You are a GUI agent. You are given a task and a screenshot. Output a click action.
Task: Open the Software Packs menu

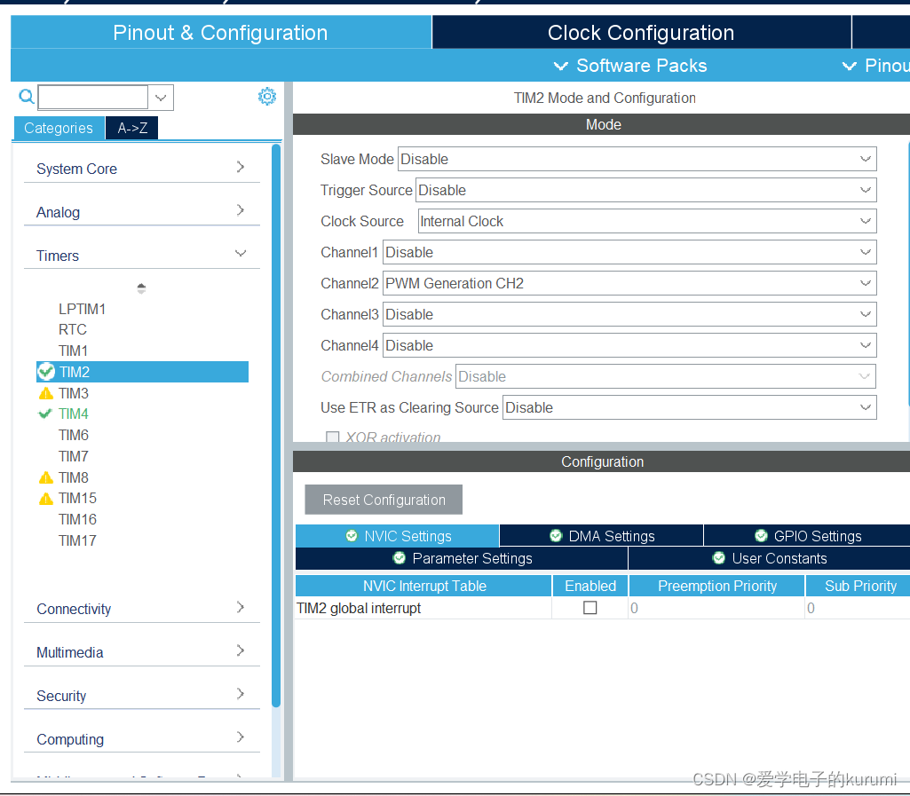point(630,66)
